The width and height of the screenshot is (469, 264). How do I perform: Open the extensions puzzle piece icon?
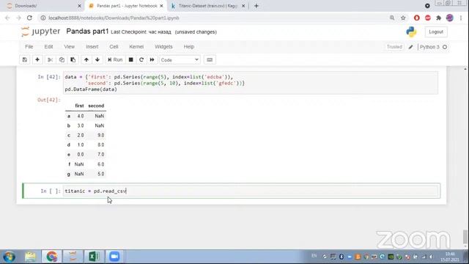[438, 18]
